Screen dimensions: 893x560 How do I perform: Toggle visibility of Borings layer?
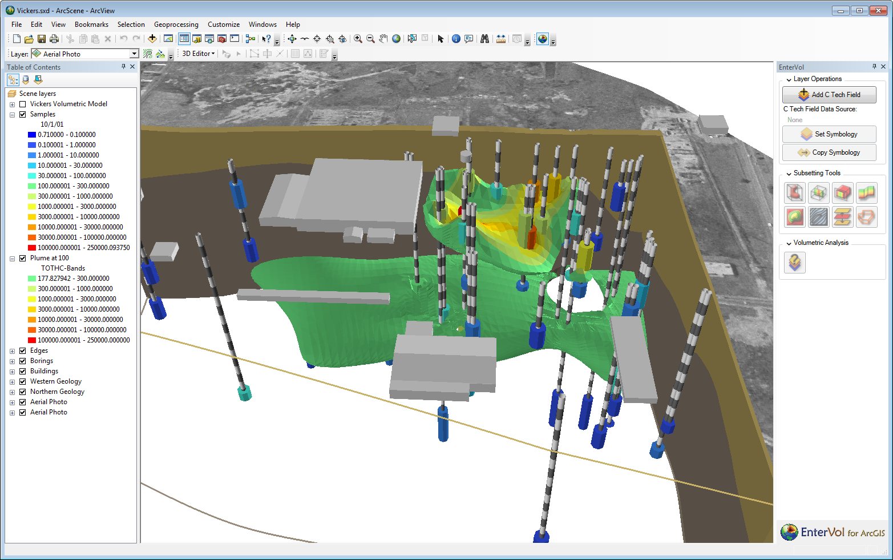pyautogui.click(x=23, y=361)
